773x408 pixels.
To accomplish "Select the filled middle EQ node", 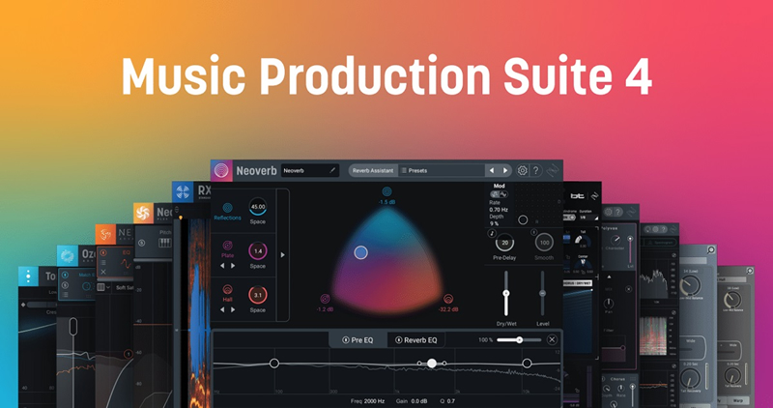I will 432,364.
